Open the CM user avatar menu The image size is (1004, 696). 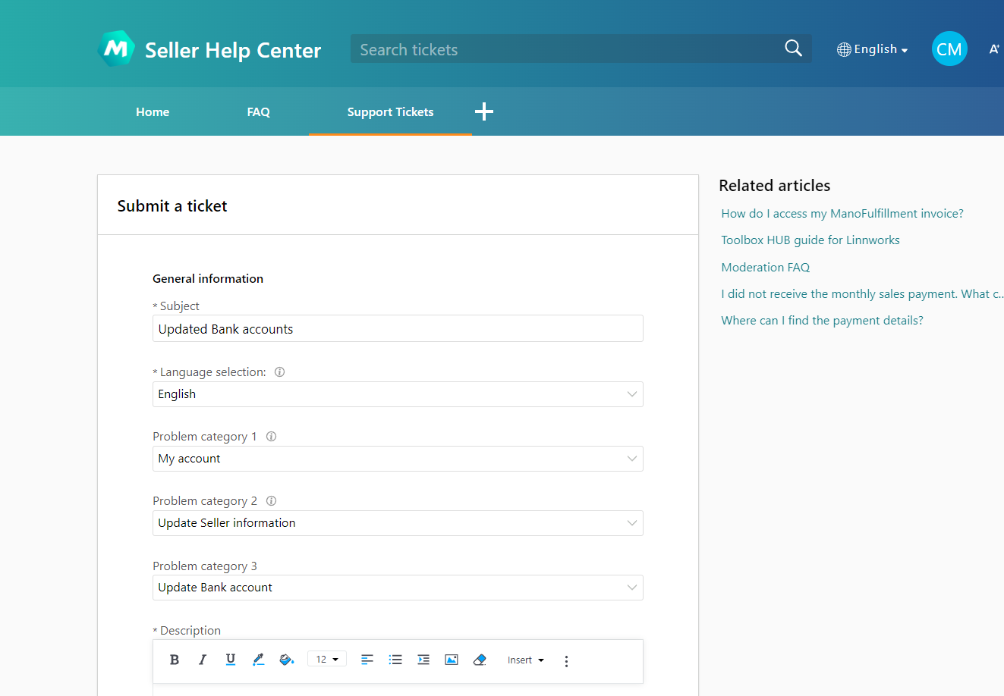(949, 49)
